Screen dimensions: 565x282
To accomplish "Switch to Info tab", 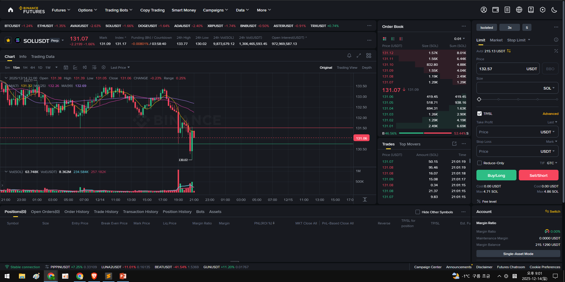I will tap(23, 56).
